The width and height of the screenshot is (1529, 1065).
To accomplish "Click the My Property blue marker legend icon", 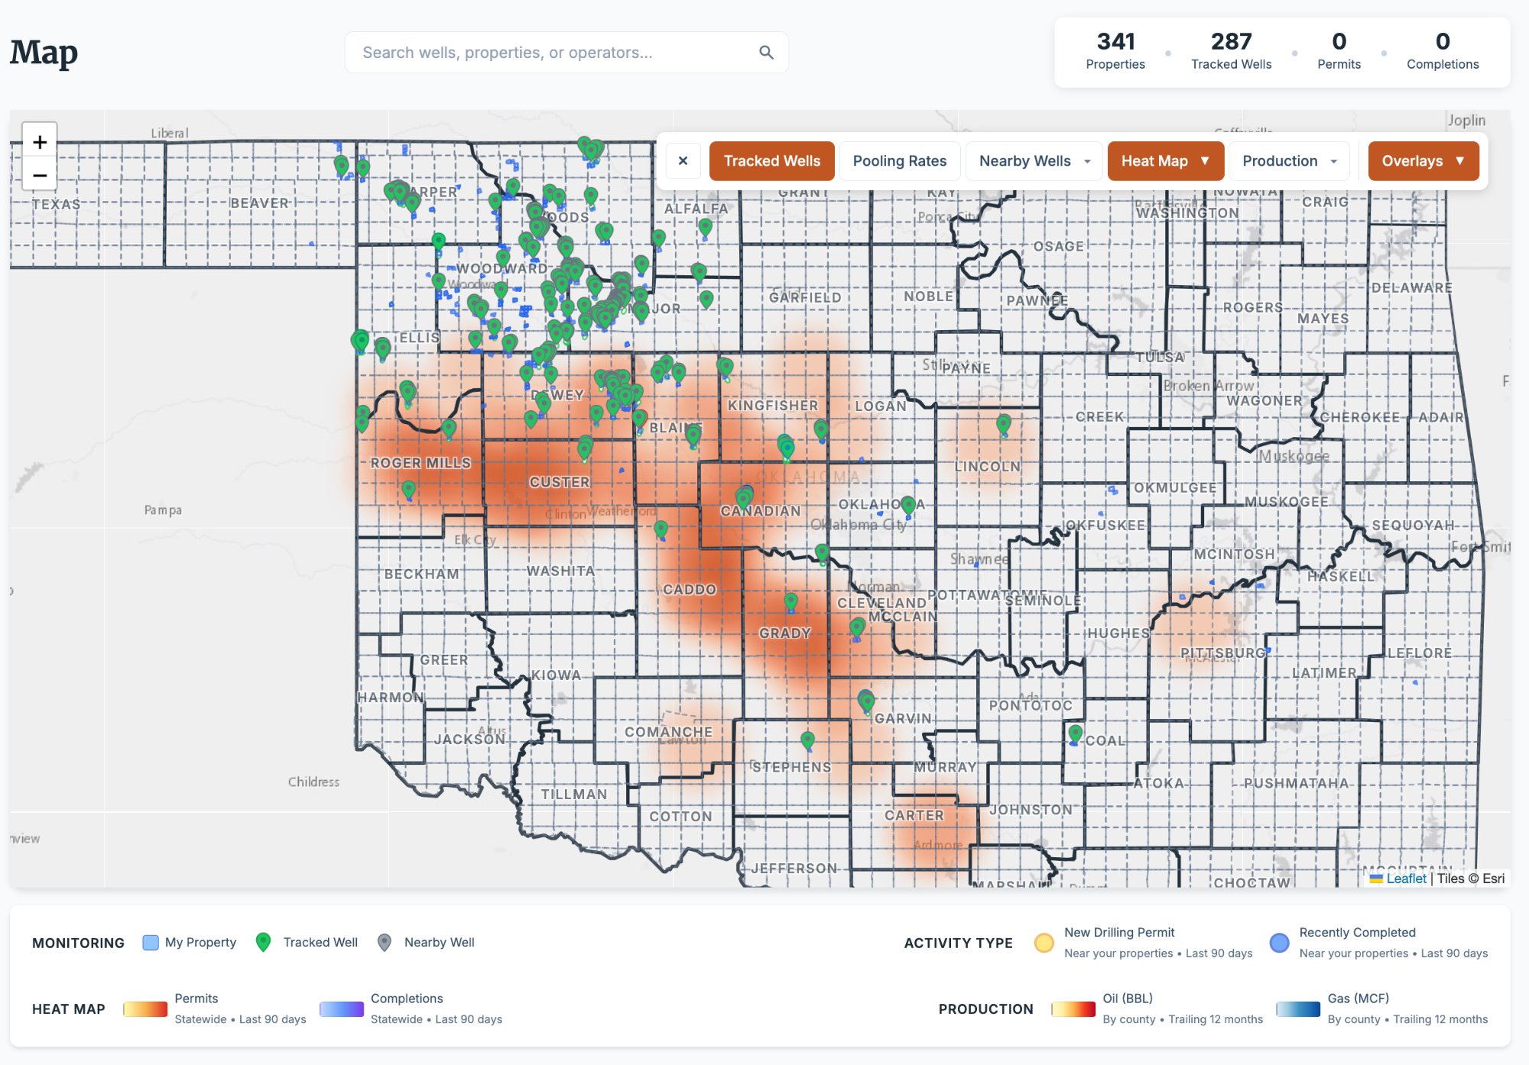I will [x=150, y=942].
